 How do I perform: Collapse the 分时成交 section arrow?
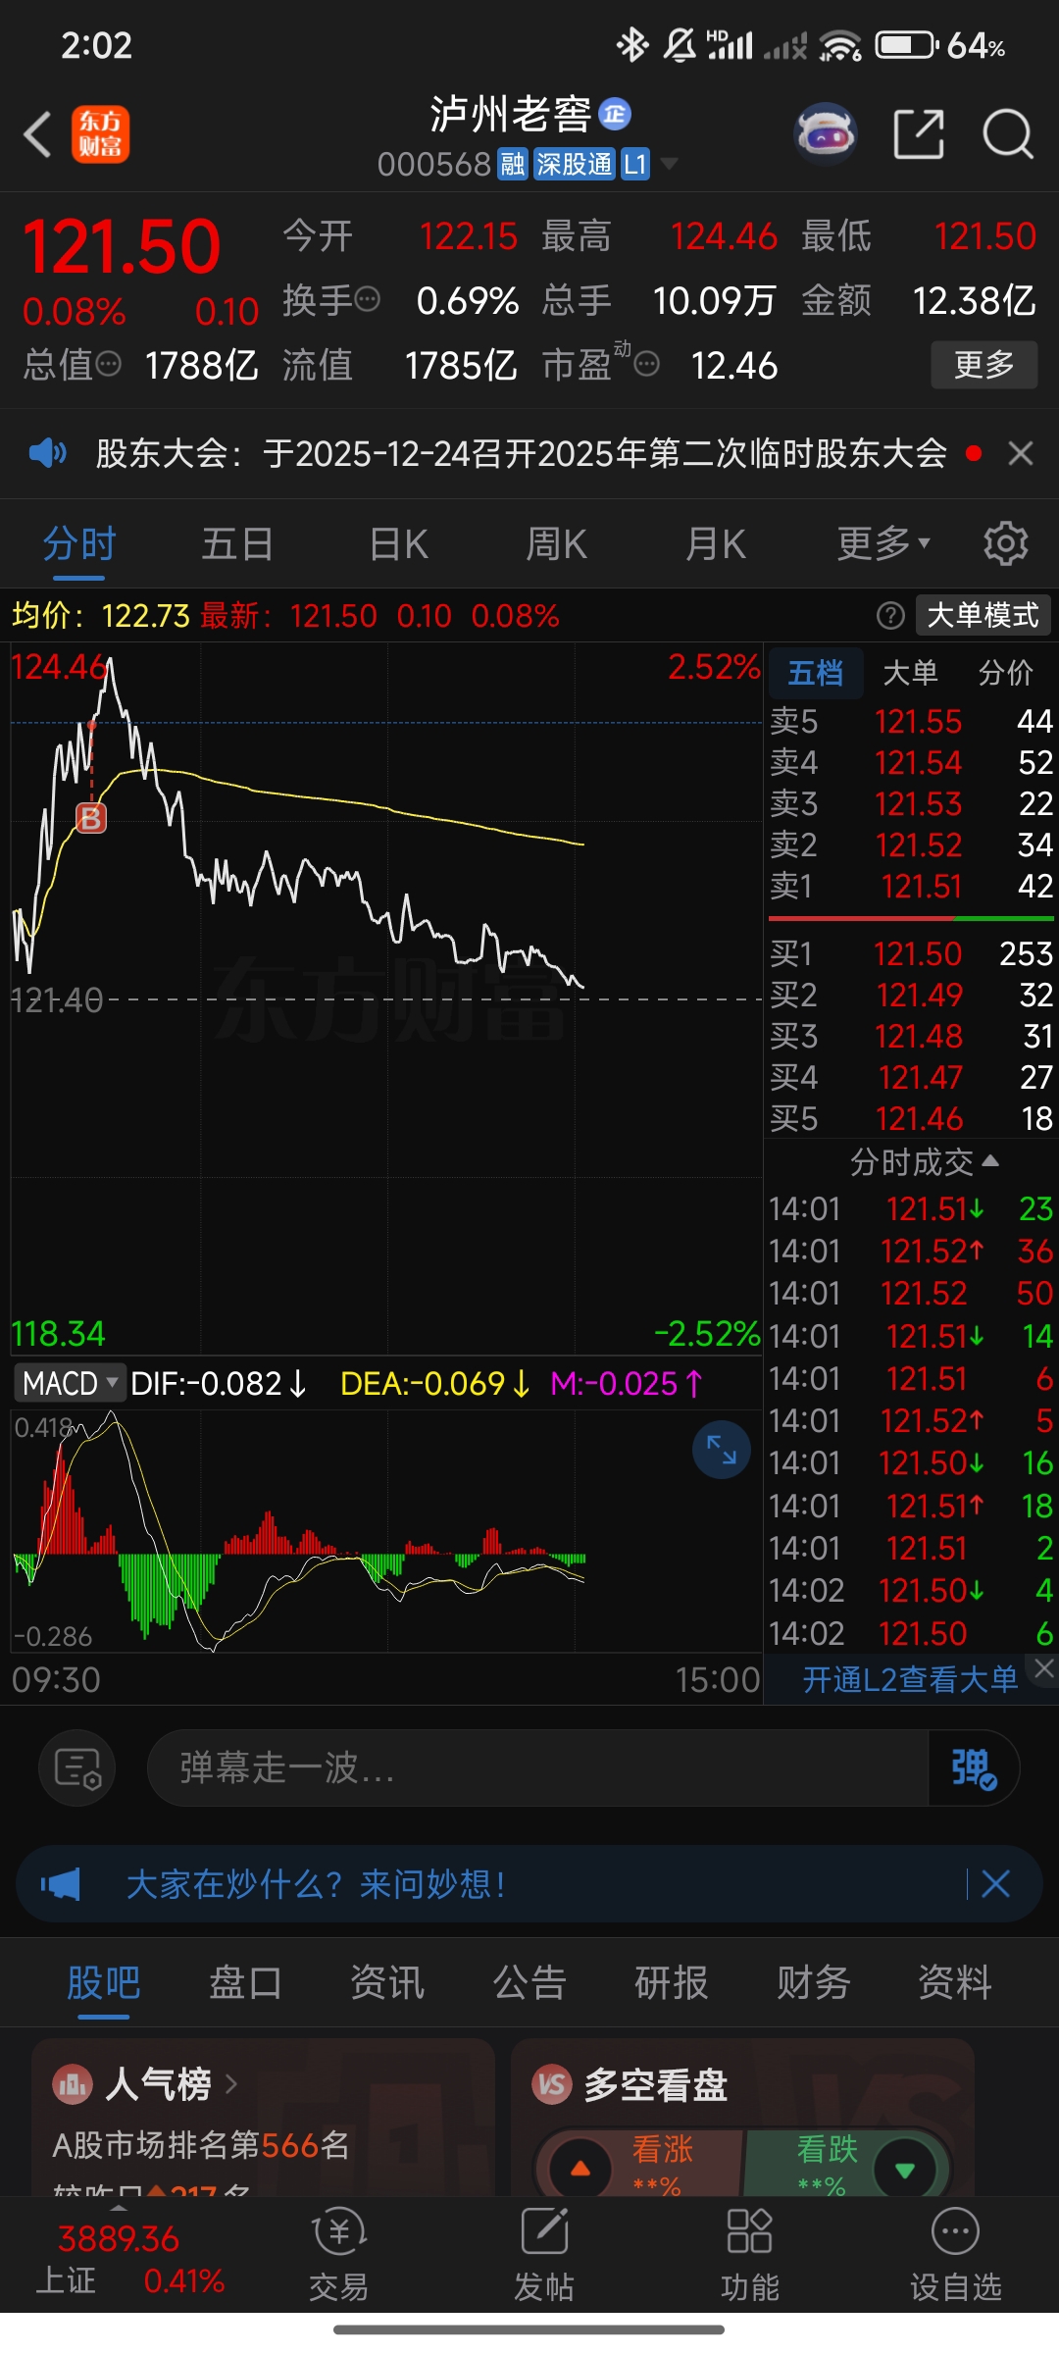[990, 1161]
